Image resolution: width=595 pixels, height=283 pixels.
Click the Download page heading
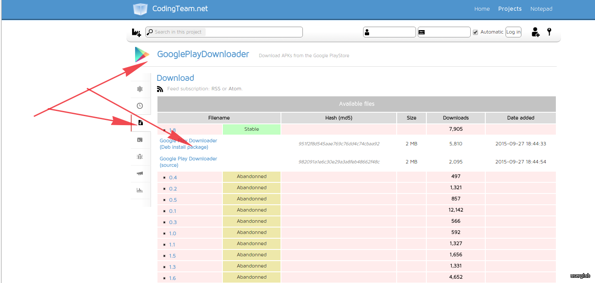pyautogui.click(x=175, y=78)
